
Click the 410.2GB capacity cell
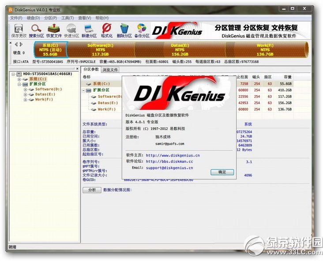(285, 90)
